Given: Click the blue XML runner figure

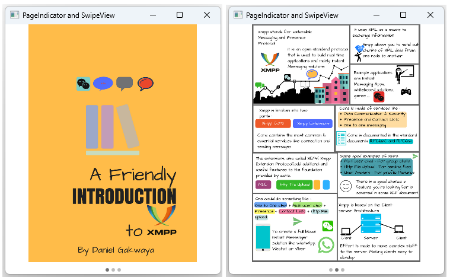Looking at the screenshot, I should 359,53.
